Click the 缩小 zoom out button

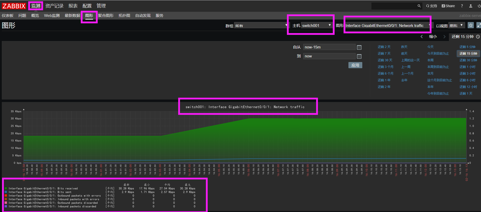(433, 37)
